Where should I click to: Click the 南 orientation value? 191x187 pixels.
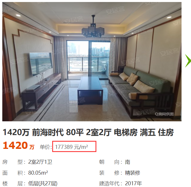point(127,162)
